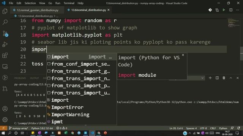Open Run and Debug view

coord(5,45)
